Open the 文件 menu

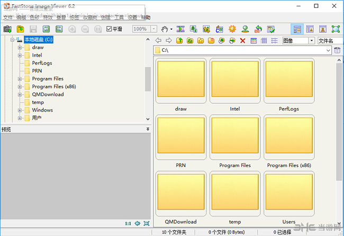pos(8,17)
